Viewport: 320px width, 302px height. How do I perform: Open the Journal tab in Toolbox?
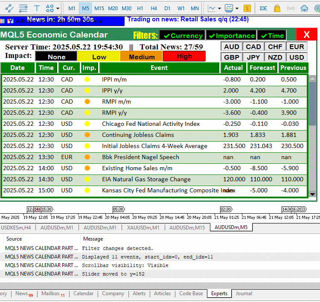point(244,293)
